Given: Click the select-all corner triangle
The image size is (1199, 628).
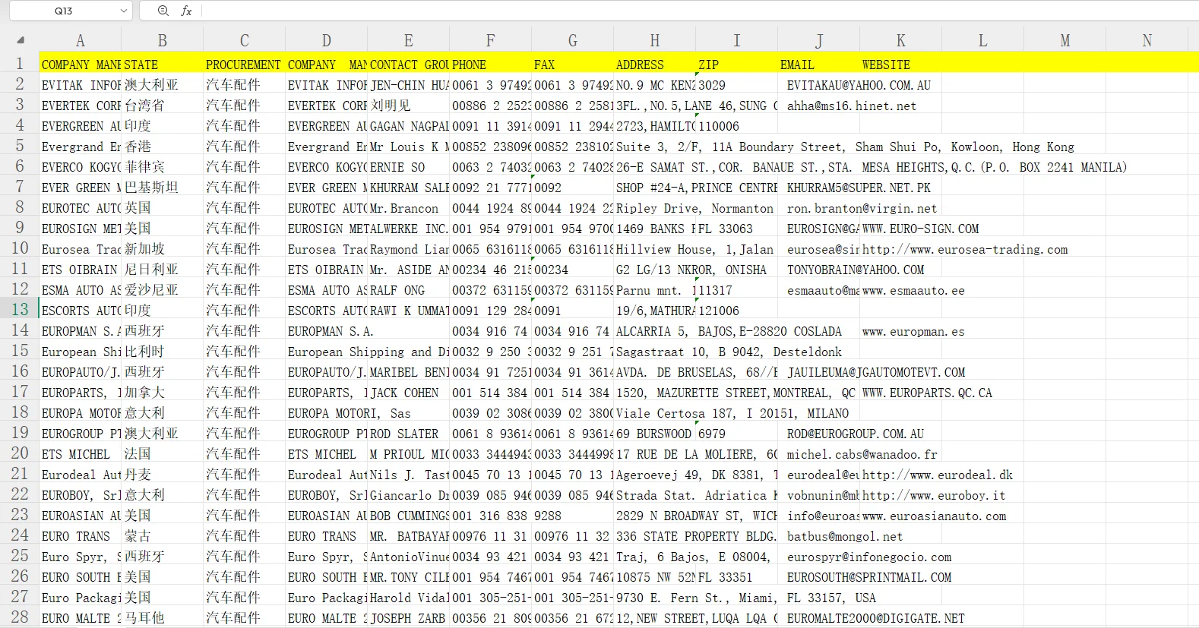Looking at the screenshot, I should click(x=21, y=40).
